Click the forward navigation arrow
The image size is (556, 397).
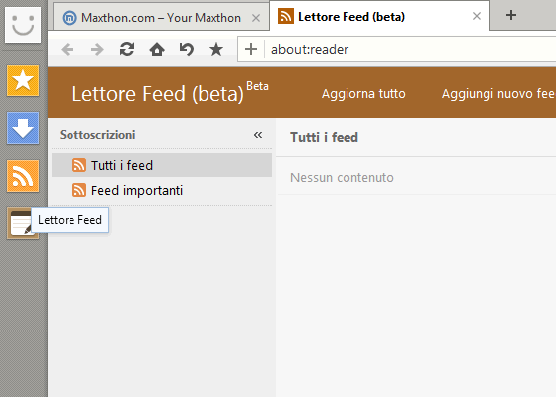click(x=97, y=49)
